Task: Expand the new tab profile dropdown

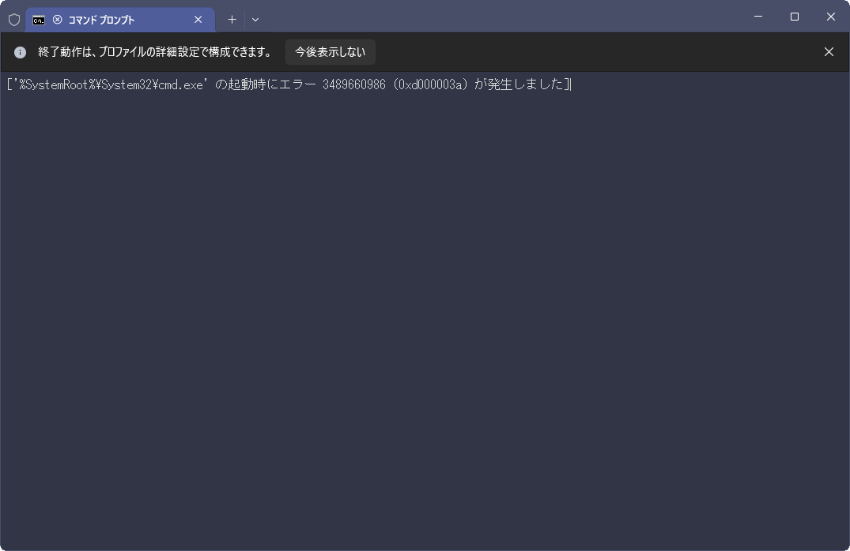Action: coord(255,20)
